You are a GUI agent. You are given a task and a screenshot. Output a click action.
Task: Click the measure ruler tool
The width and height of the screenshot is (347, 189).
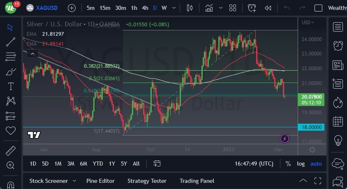[11, 151]
